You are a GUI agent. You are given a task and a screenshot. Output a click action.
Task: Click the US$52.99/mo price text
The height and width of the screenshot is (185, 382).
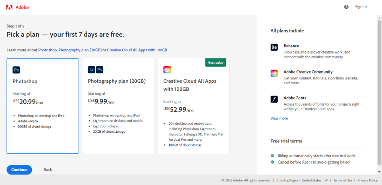tap(178, 110)
